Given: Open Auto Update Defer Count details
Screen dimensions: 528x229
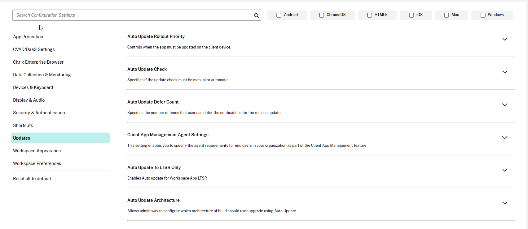Looking at the screenshot, I should click(505, 105).
